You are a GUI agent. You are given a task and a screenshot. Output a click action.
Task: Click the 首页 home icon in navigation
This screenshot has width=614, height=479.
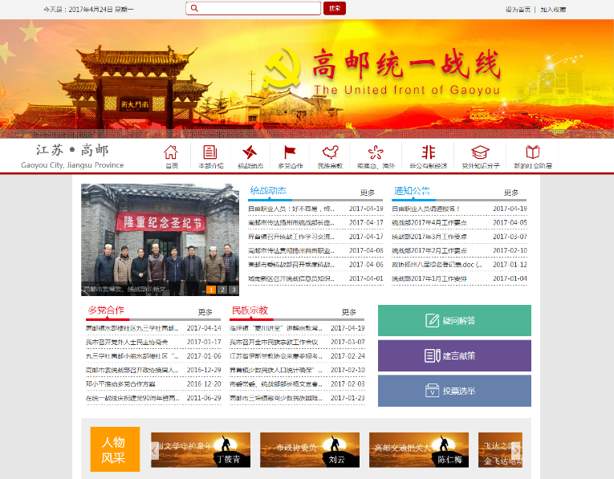point(171,152)
